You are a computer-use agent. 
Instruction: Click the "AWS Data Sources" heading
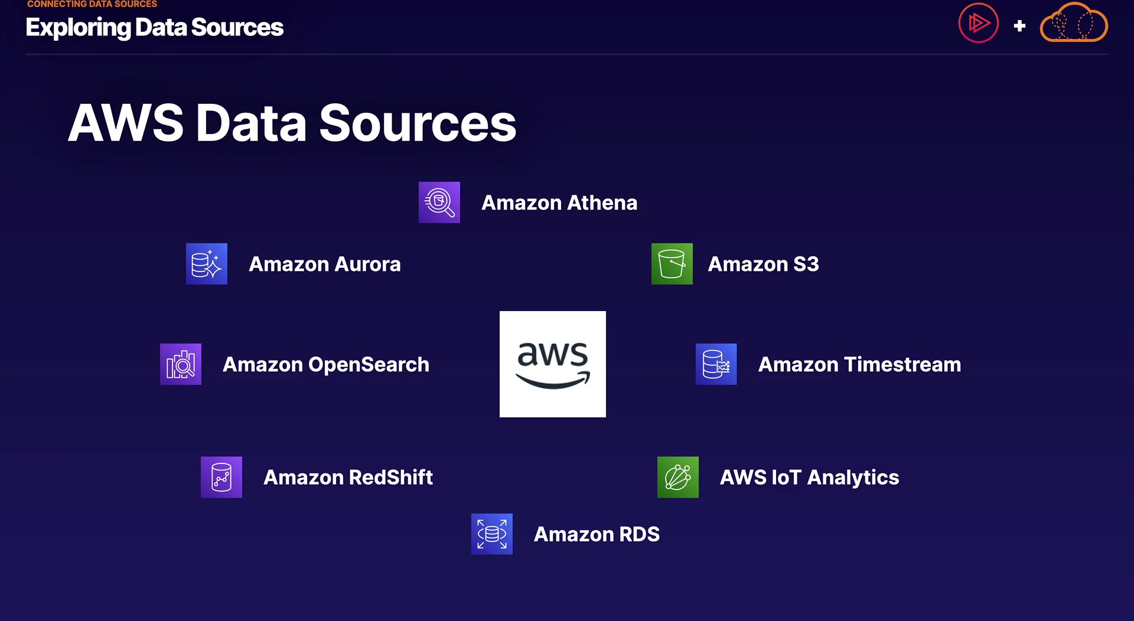click(292, 123)
